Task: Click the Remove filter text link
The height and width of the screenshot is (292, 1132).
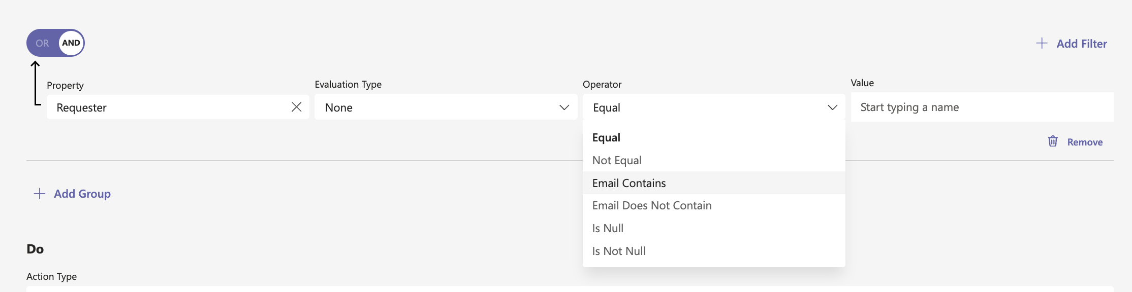Action: pyautogui.click(x=1085, y=142)
